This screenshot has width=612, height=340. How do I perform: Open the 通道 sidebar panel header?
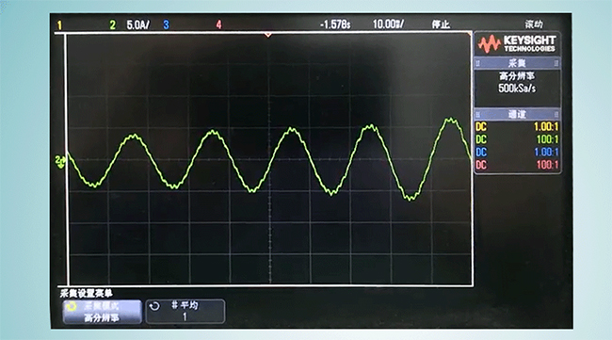517,114
